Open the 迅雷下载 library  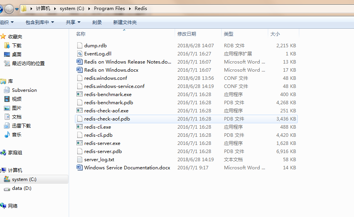point(21,126)
